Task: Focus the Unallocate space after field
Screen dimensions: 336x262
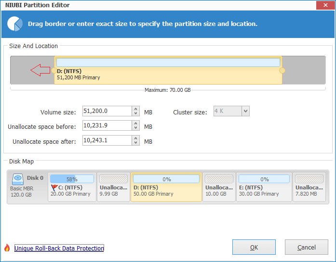Action: 107,140
